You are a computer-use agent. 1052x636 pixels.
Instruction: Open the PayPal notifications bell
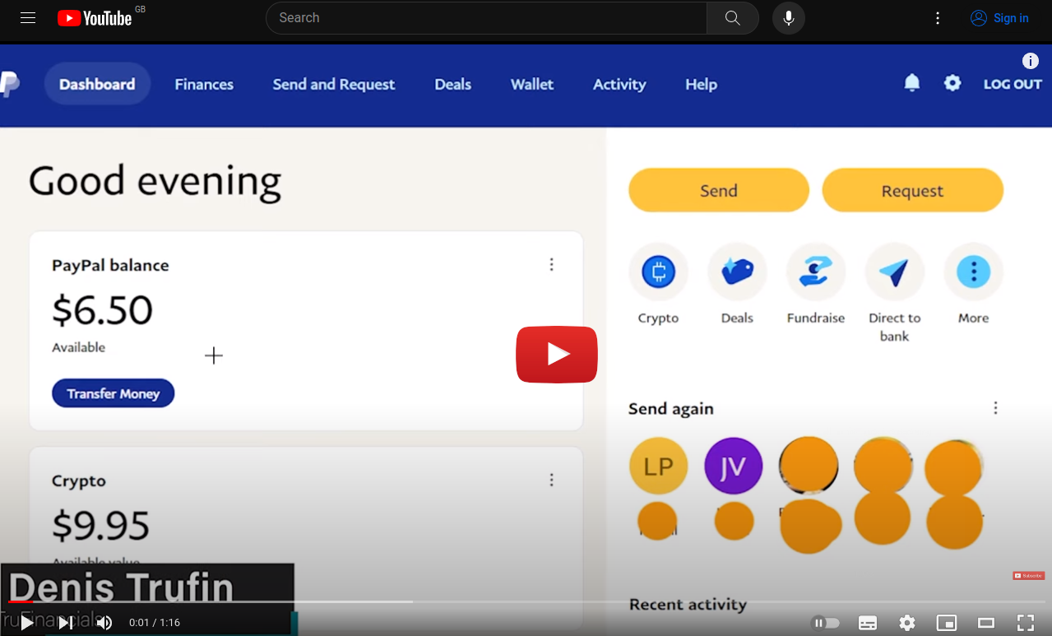[911, 83]
